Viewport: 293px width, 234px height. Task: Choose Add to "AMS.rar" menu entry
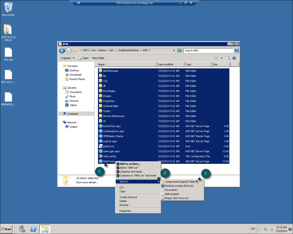[138, 168]
